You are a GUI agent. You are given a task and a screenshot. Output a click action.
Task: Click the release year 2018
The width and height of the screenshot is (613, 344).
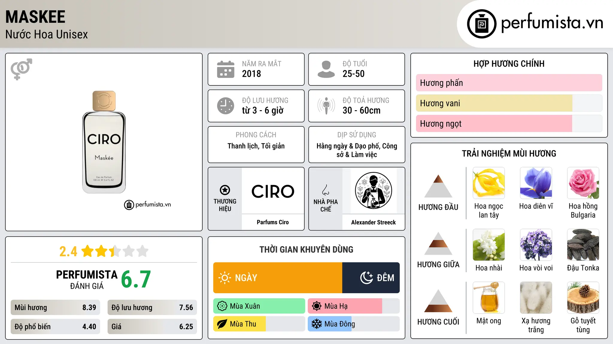[251, 74]
